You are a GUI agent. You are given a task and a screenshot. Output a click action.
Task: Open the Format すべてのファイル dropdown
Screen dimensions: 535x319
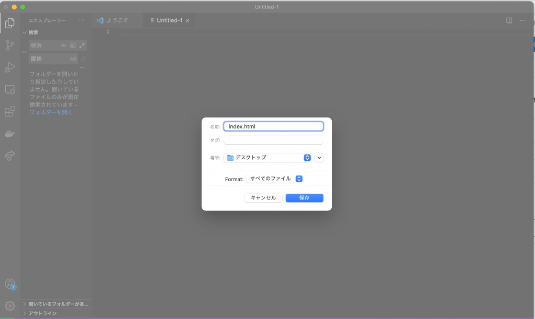[x=275, y=179]
